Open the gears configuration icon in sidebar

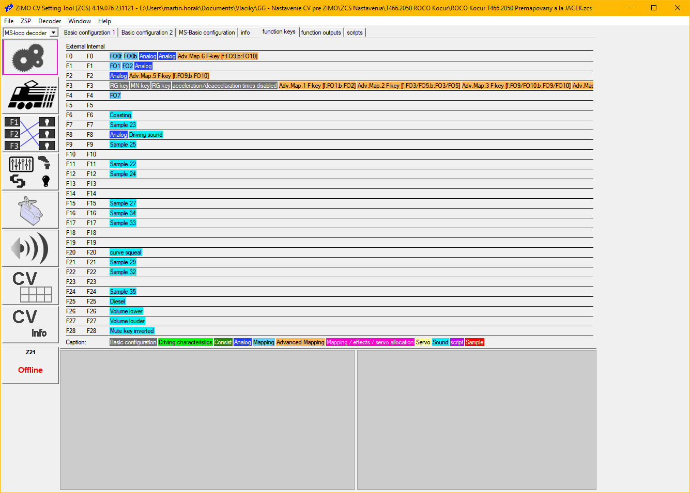tap(30, 57)
